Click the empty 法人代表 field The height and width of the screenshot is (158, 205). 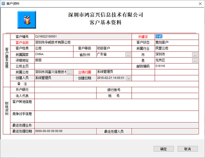click(66, 96)
